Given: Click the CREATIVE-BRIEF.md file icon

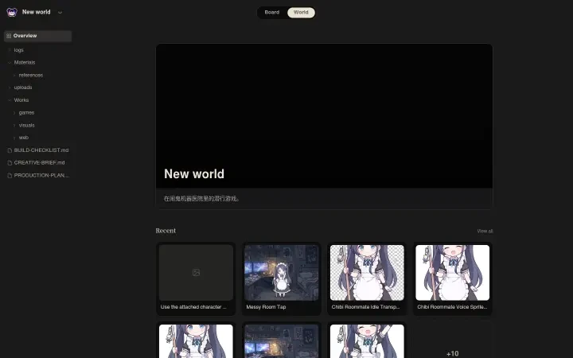Looking at the screenshot, I should coord(10,163).
